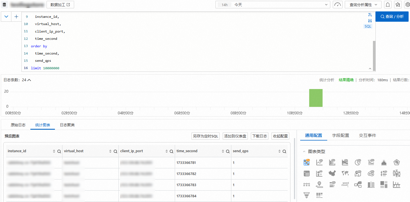Viewport: 410px width, 202px height.
Task: Search within the time_second column
Action: click(228, 152)
